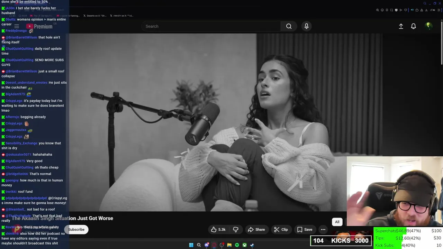
Task: Open the YouTube hamburger guide menu
Action: (x=17, y=26)
